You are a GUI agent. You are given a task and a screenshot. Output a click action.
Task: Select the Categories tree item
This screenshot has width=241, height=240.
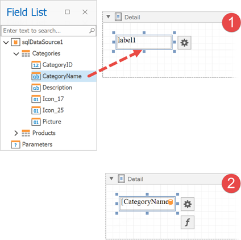coord(46,53)
